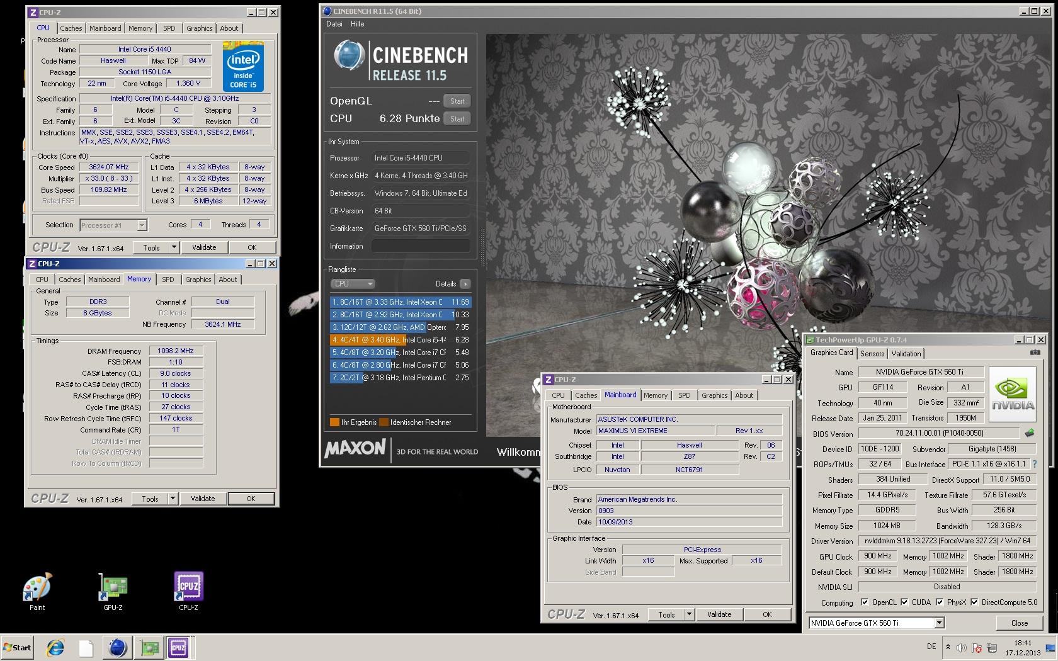Click the volume speaker tray icon
Screen dimensions: 1058x661
(962, 647)
